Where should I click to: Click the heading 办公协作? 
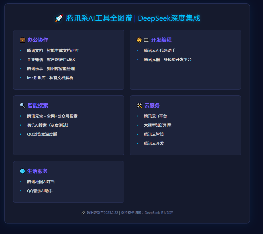38,40
